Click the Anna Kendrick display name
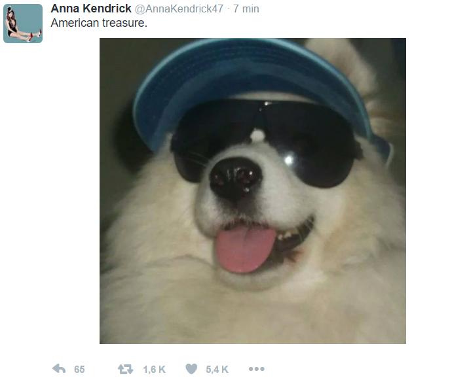This screenshot has height=382, width=469. pos(91,9)
